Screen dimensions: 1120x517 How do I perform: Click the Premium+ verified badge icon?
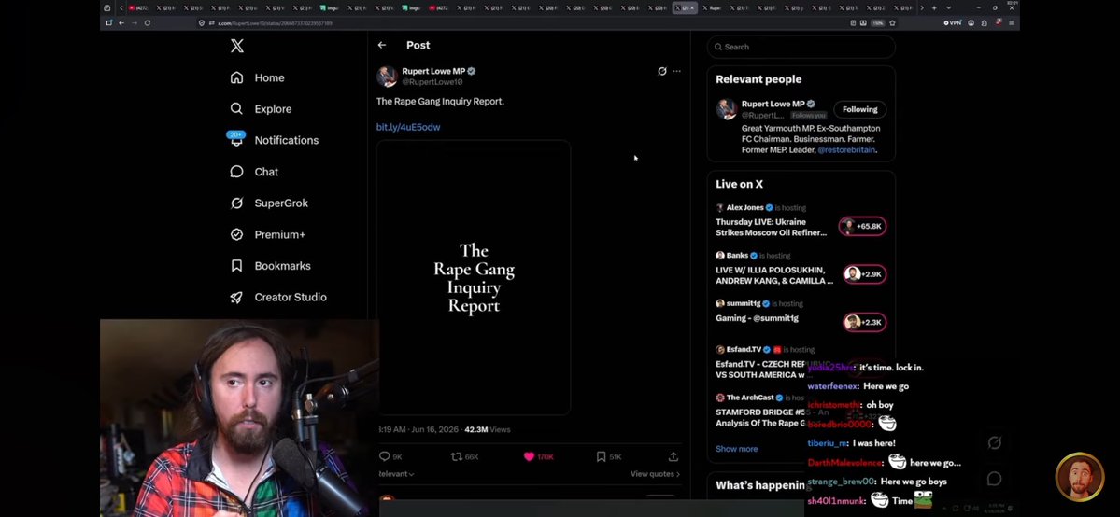pyautogui.click(x=236, y=235)
